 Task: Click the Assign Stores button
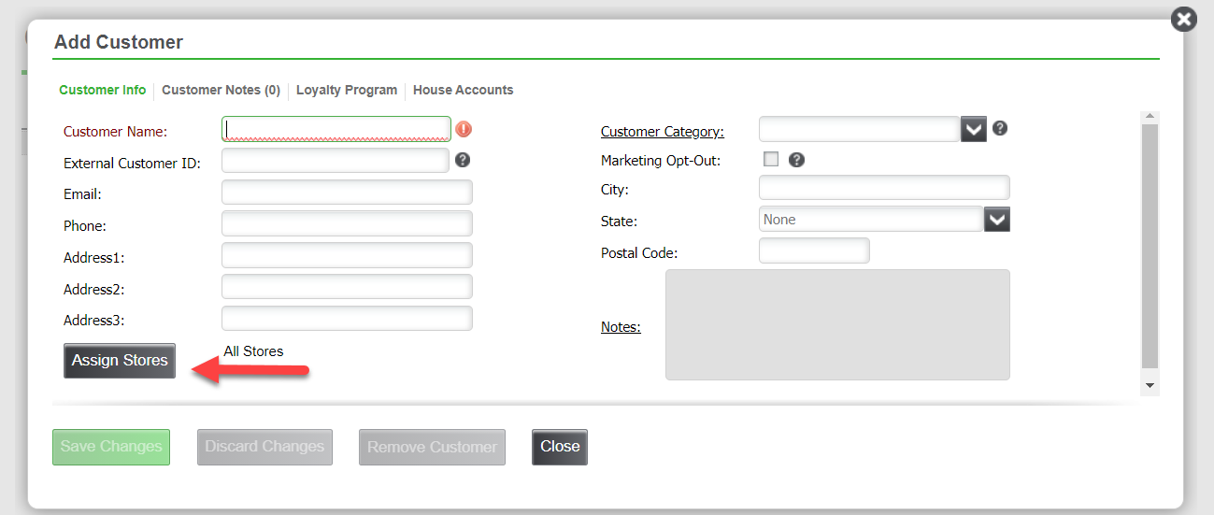coord(120,361)
